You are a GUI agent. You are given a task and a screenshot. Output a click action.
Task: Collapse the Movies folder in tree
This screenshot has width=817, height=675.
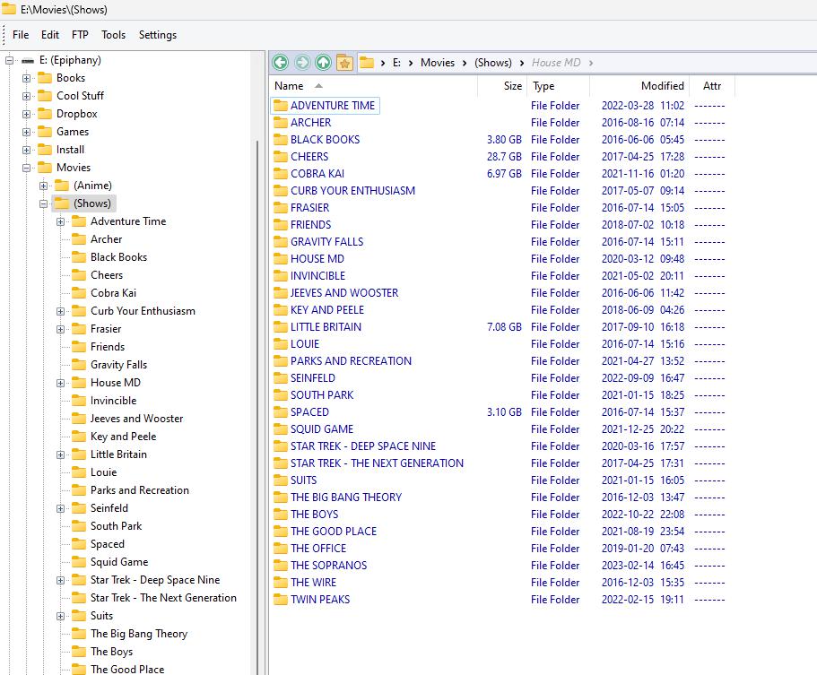pos(26,168)
